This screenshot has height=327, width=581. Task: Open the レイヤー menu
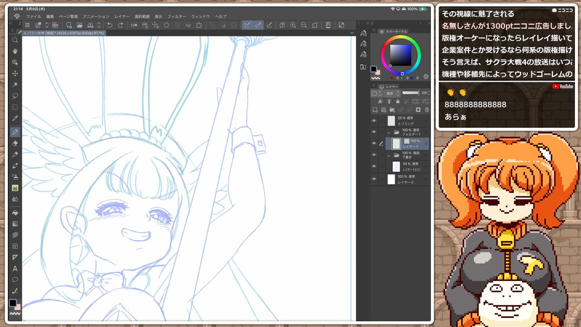coord(122,16)
